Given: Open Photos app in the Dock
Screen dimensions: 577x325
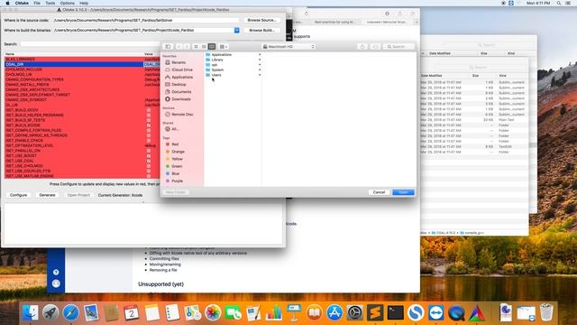Looking at the screenshot, I should pyautogui.click(x=213, y=312).
